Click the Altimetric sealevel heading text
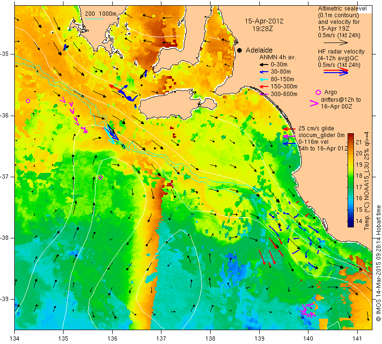This screenshot has height=344, width=382. click(x=342, y=9)
